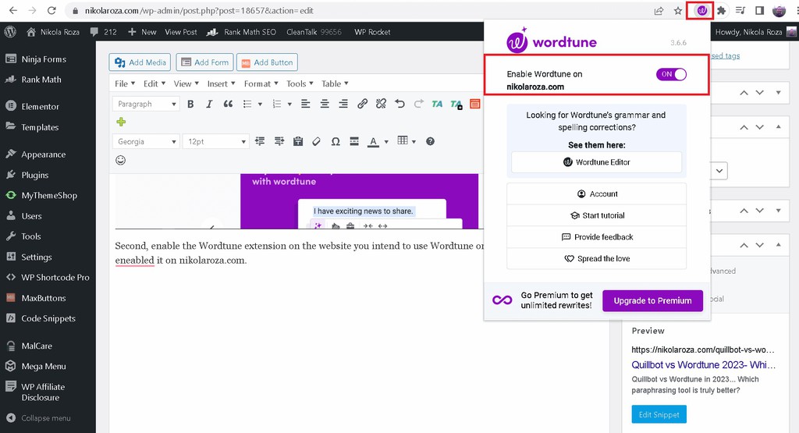This screenshot has height=433, width=799.
Task: Undo last edit
Action: pyautogui.click(x=399, y=104)
